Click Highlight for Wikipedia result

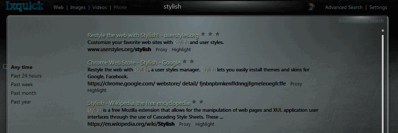[204, 124]
